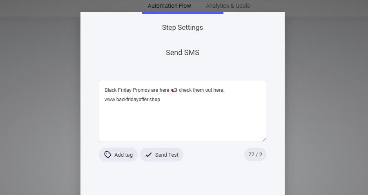Click the Step Settings heading
Screen dimensions: 368x195
coord(182,28)
